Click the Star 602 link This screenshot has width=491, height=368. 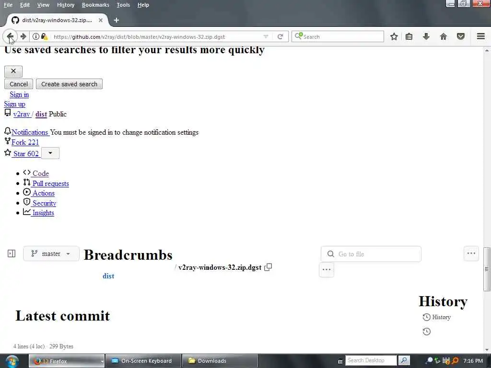tap(26, 154)
